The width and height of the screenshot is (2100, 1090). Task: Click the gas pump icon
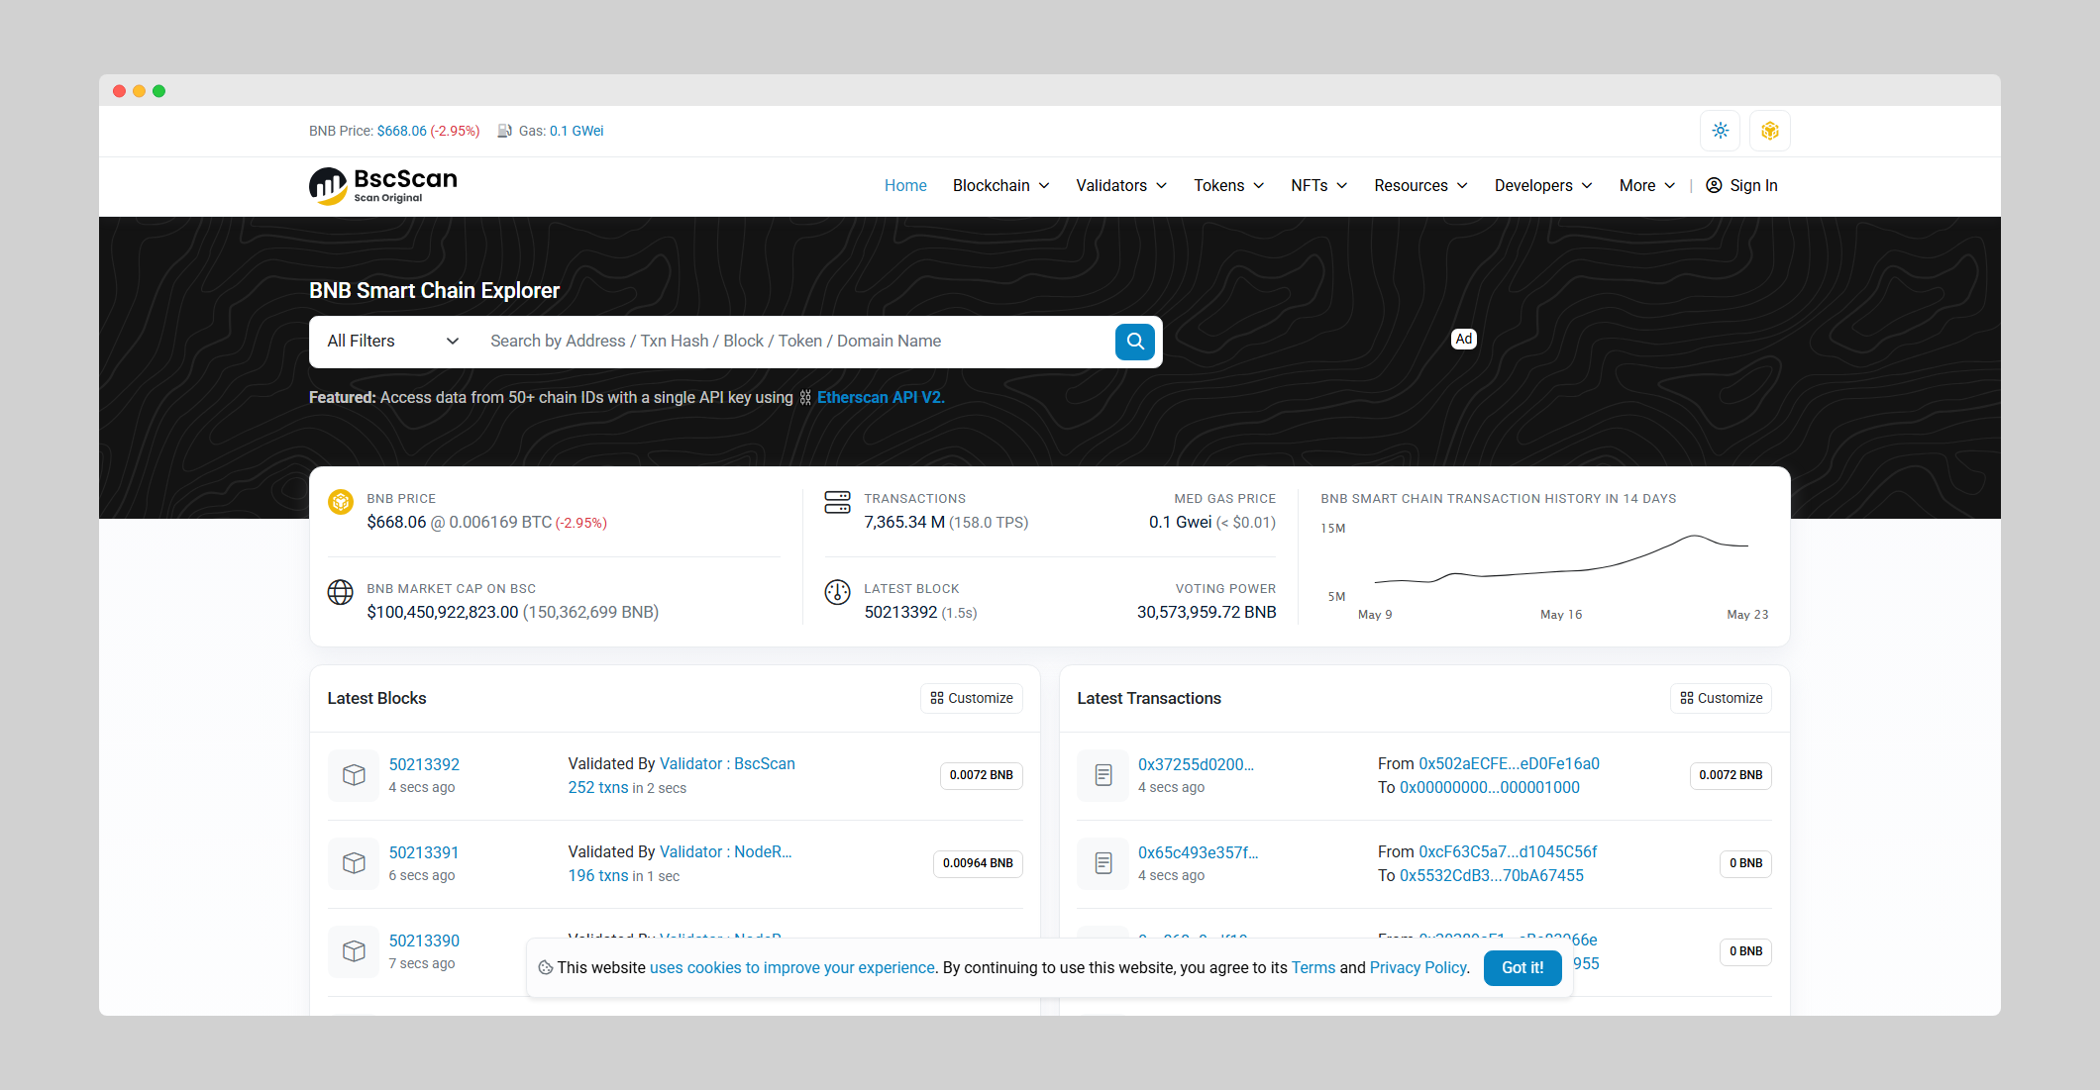(504, 131)
